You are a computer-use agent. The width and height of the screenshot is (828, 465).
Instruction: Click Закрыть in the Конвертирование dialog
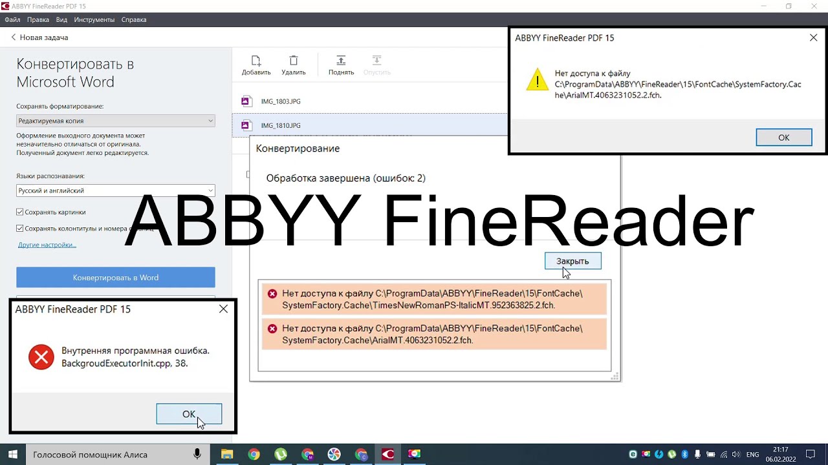(x=572, y=261)
